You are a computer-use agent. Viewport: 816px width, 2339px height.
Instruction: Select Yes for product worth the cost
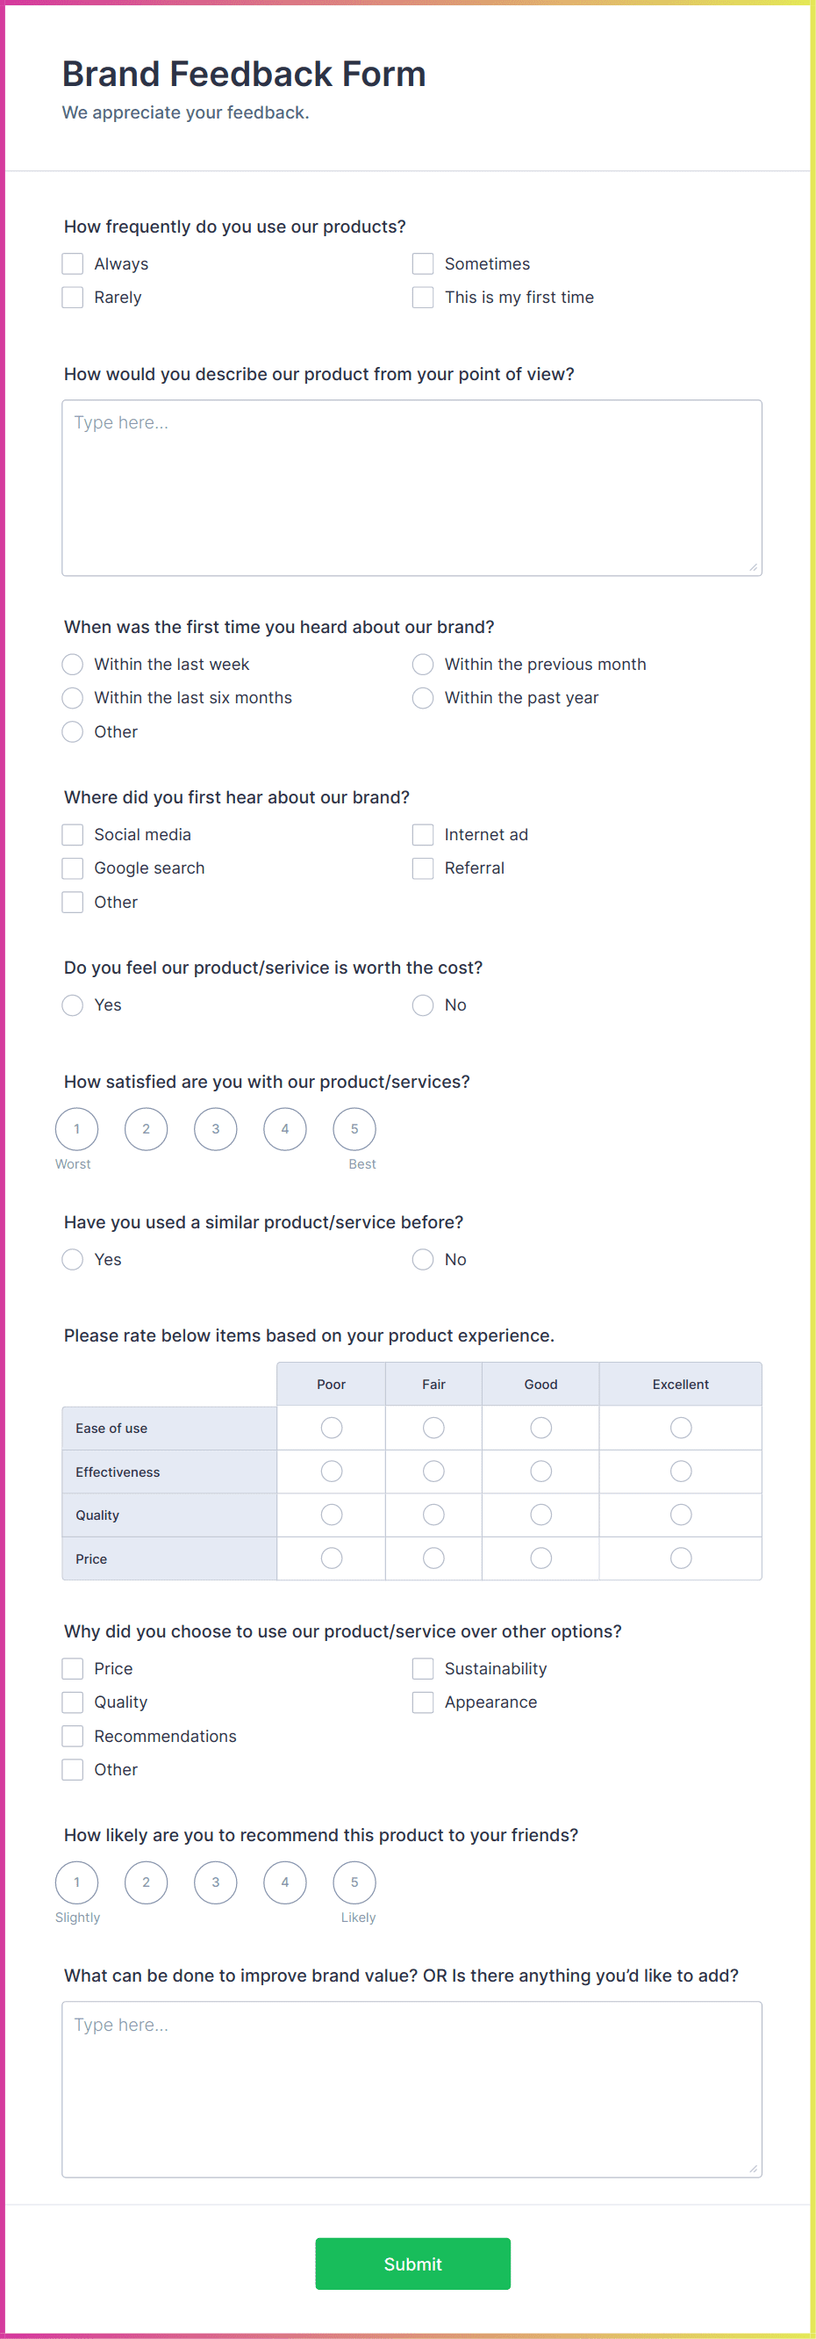(x=73, y=1005)
